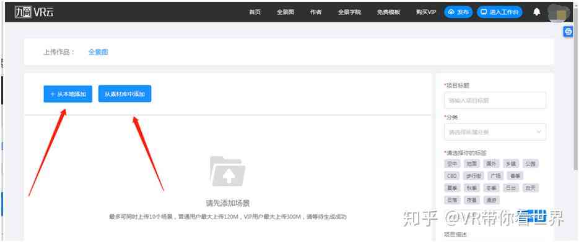The image size is (579, 242).
Task: Click the blue floating widget icon under the avatar
Action: click(x=568, y=31)
